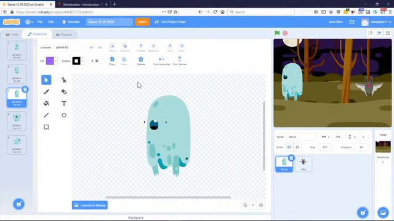
Task: Delete the Ghost sprite via trash badge
Action: (x=291, y=158)
